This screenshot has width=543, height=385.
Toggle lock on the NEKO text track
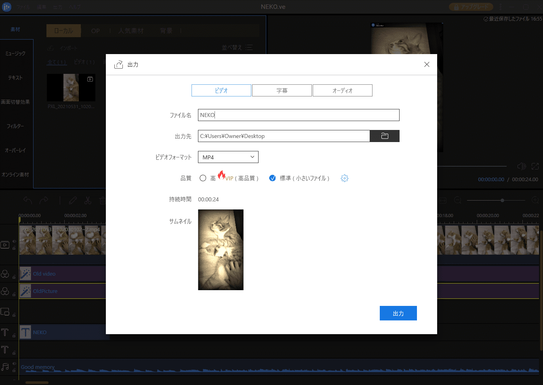14,335
